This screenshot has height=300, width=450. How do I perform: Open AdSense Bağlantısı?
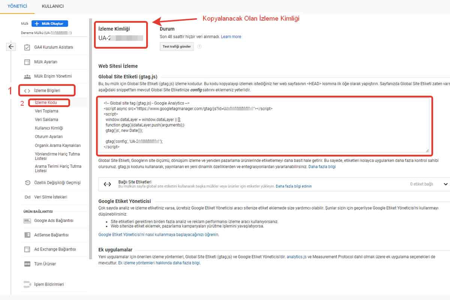point(51,235)
